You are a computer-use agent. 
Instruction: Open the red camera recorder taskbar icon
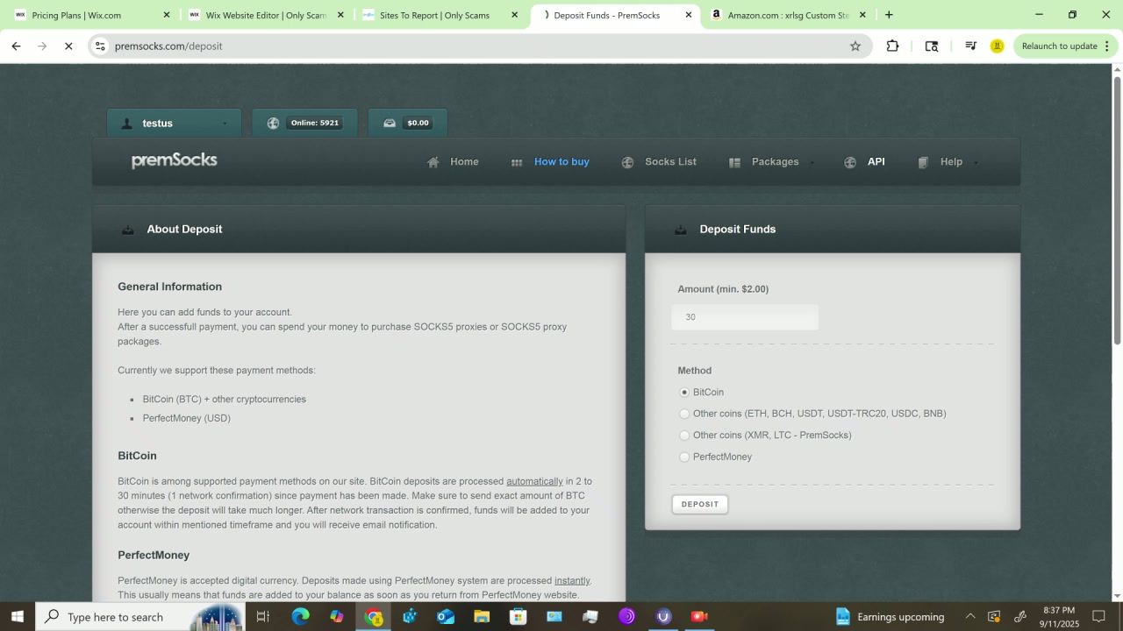coord(699,616)
